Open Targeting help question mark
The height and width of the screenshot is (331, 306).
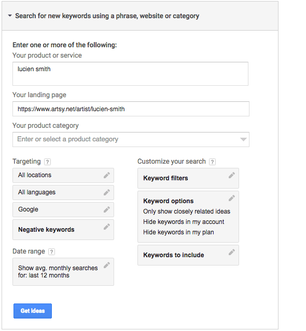pyautogui.click(x=47, y=162)
